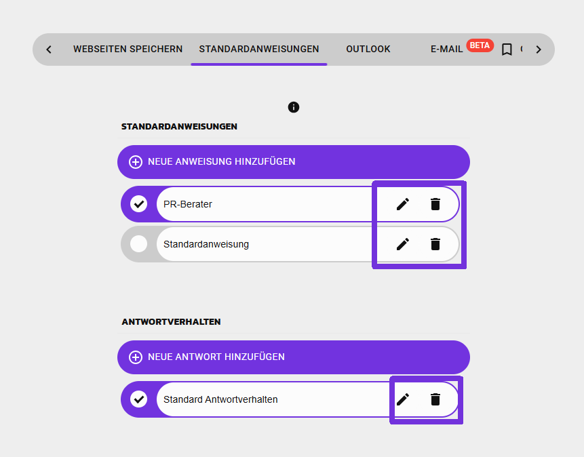Click the bookmark icon in tab bar

tap(507, 49)
